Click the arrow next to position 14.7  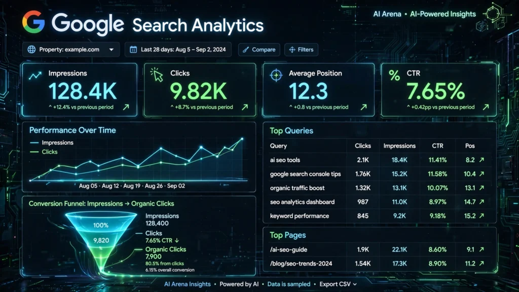click(x=482, y=202)
